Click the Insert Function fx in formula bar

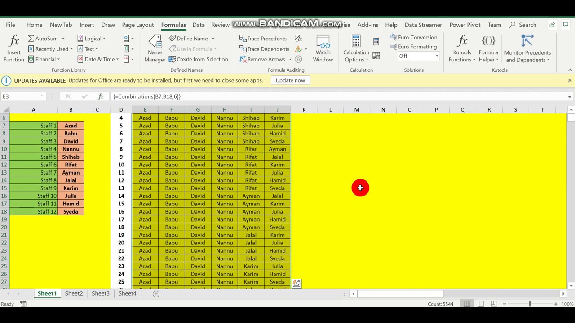point(101,96)
